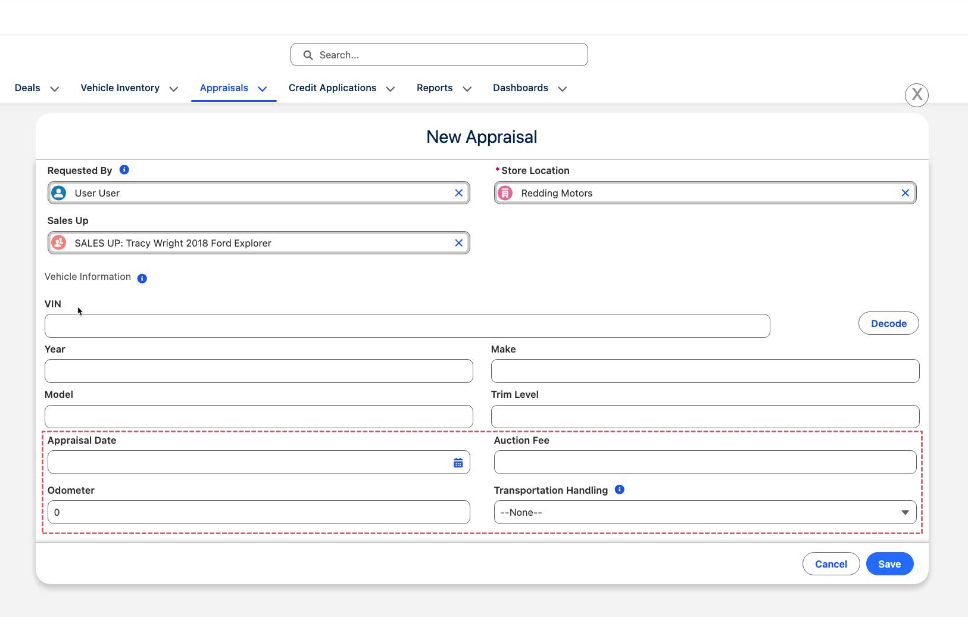Image resolution: width=968 pixels, height=617 pixels.
Task: Click the Year input field
Action: (259, 371)
